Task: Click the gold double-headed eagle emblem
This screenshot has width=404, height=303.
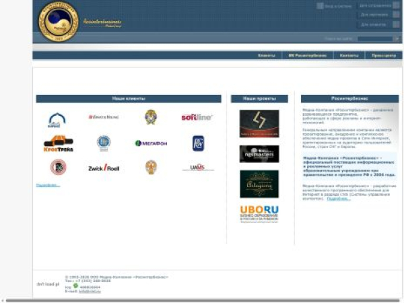Action: point(151,167)
